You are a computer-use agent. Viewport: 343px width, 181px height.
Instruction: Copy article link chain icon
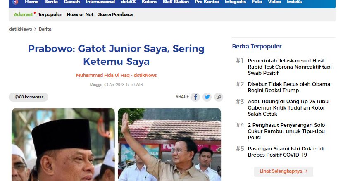(219, 97)
